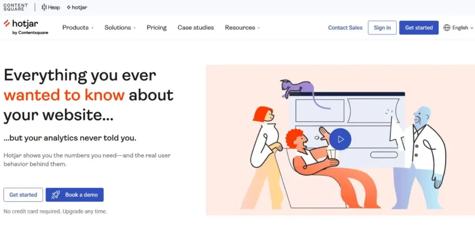The width and height of the screenshot is (475, 237).
Task: Click Get started in the navigation bar
Action: 419,27
